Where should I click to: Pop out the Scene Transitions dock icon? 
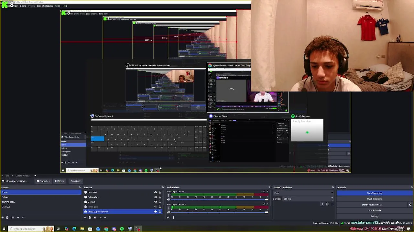tap(333, 187)
